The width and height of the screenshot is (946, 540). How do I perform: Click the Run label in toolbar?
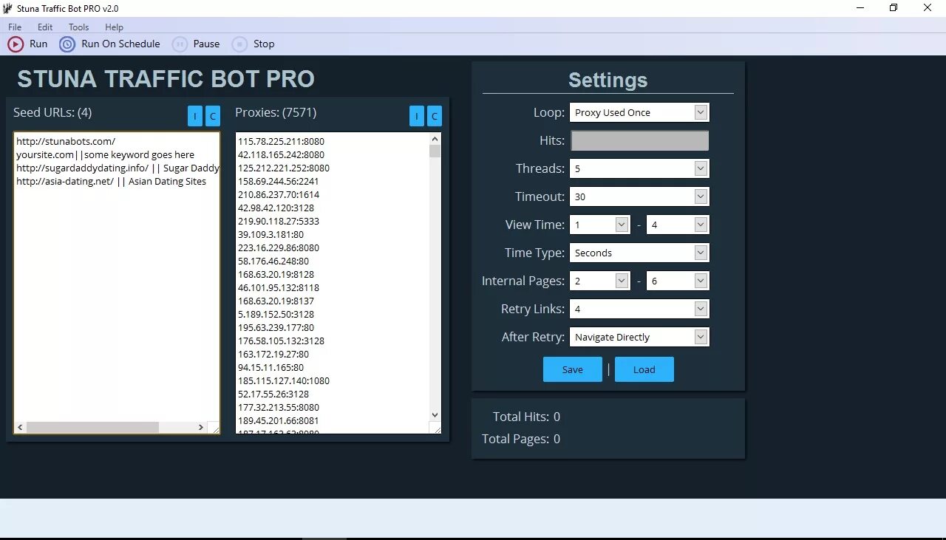click(x=38, y=44)
